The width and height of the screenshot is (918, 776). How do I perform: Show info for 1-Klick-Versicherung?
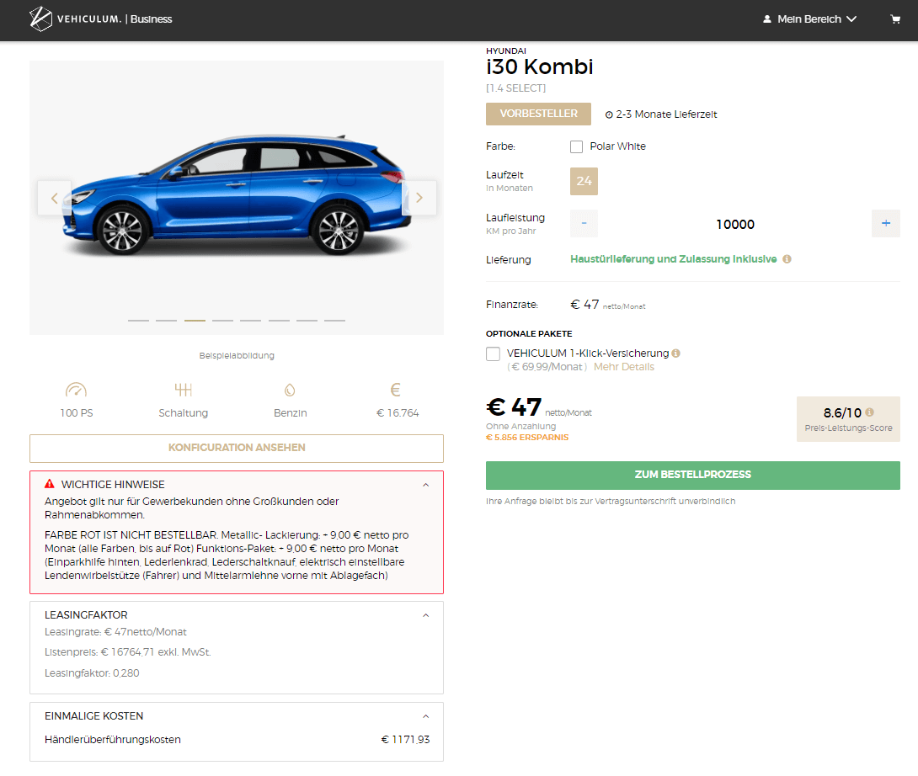[676, 353]
